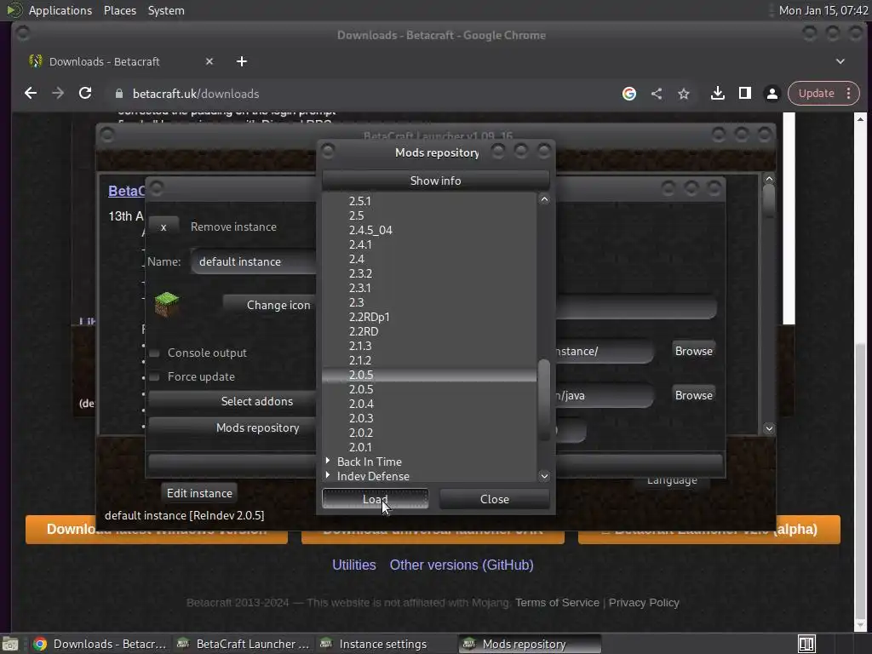Expand Indev Defense tree node
The width and height of the screenshot is (872, 654).
click(328, 475)
